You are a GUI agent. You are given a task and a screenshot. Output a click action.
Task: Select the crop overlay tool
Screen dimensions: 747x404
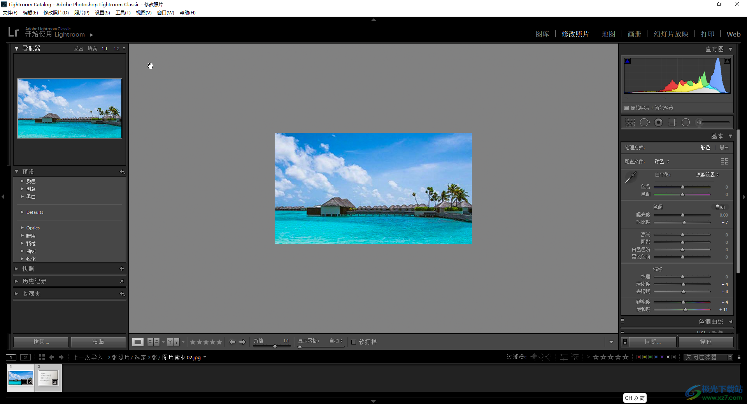coord(630,122)
